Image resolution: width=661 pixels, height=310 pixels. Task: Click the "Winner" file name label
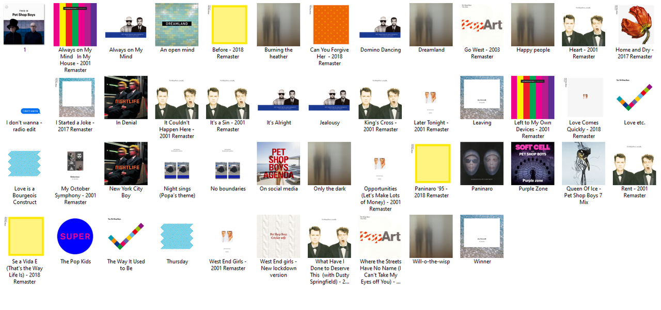(x=482, y=262)
